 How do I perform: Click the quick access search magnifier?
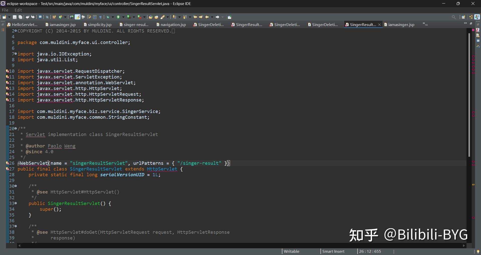coord(454,17)
